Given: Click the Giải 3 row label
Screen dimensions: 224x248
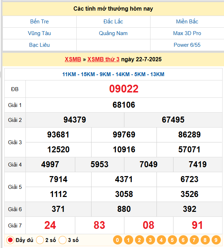Looking at the screenshot, I should pos(15,142).
